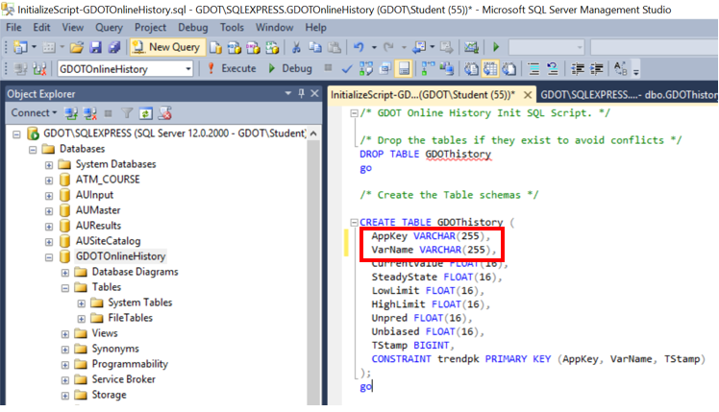Click Display Estimated Execution Plan icon
The image size is (719, 412).
(x=366, y=69)
